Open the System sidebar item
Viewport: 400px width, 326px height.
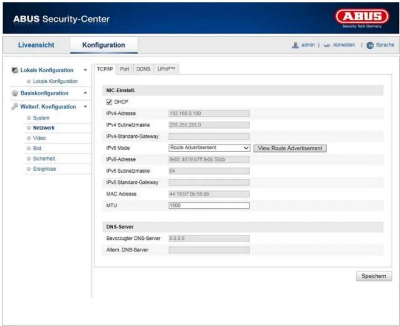(41, 118)
